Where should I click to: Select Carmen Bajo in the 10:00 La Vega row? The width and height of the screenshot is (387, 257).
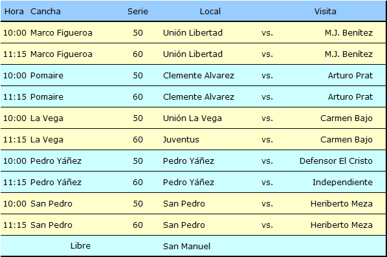(x=346, y=118)
